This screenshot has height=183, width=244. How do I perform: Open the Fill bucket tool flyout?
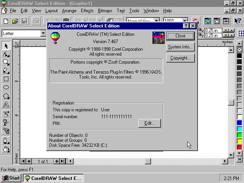point(6,149)
